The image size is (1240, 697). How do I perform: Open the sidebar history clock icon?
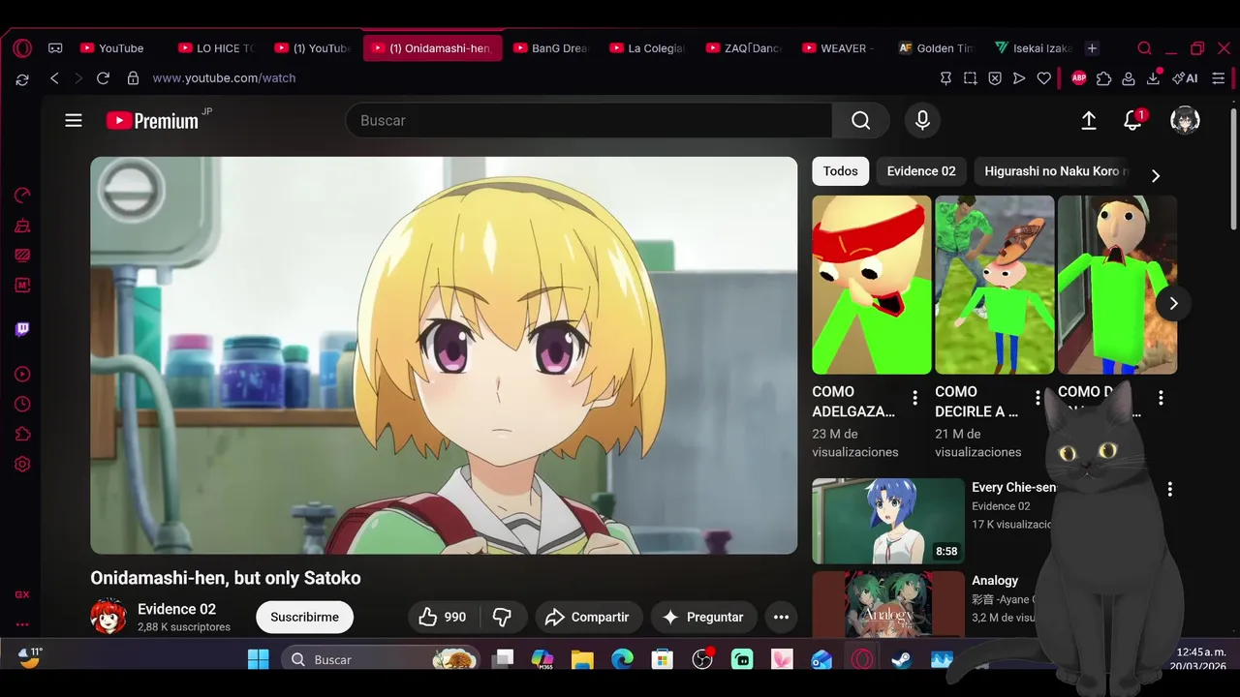22,405
